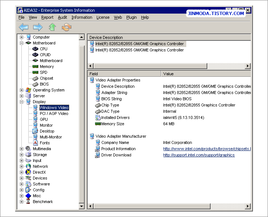Open the File menu
Viewport: 268px width, 217px height.
[x=21, y=17]
